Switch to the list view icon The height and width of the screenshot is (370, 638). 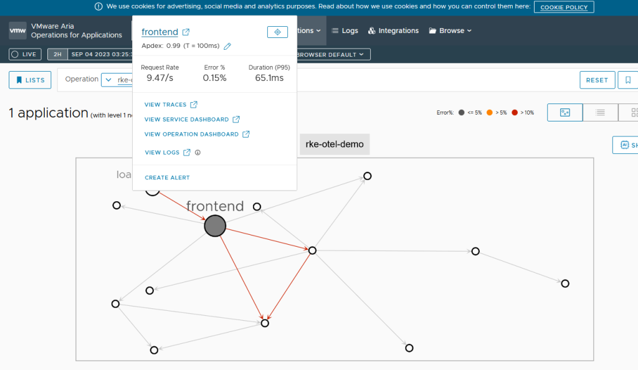(x=600, y=113)
